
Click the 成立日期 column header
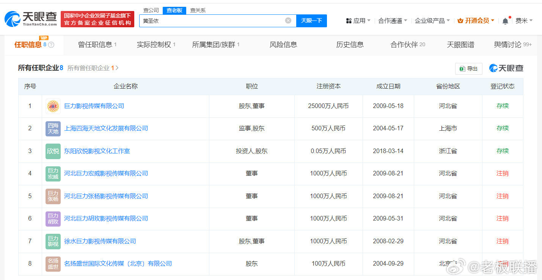(388, 86)
